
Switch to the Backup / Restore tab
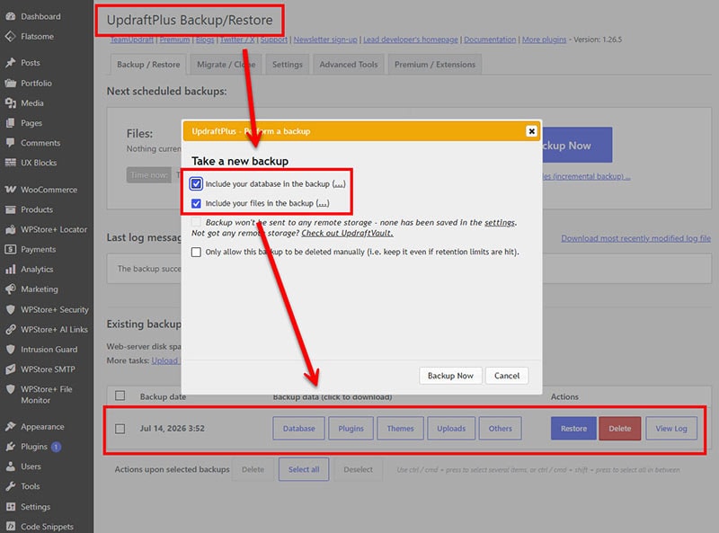[x=148, y=65]
